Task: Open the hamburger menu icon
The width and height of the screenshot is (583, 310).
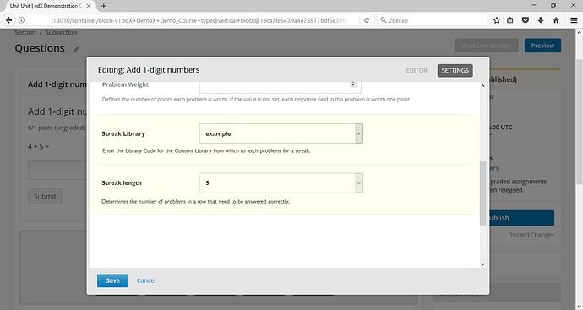Action: tap(574, 20)
